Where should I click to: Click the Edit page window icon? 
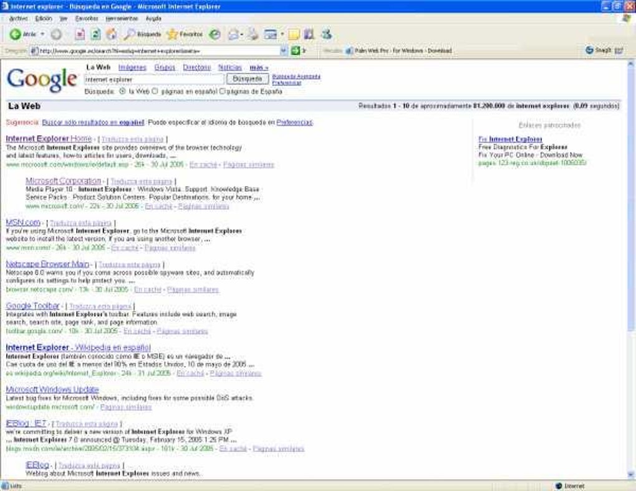(x=270, y=35)
